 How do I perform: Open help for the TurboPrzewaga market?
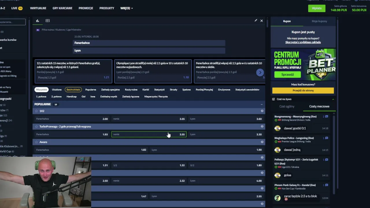262,127
